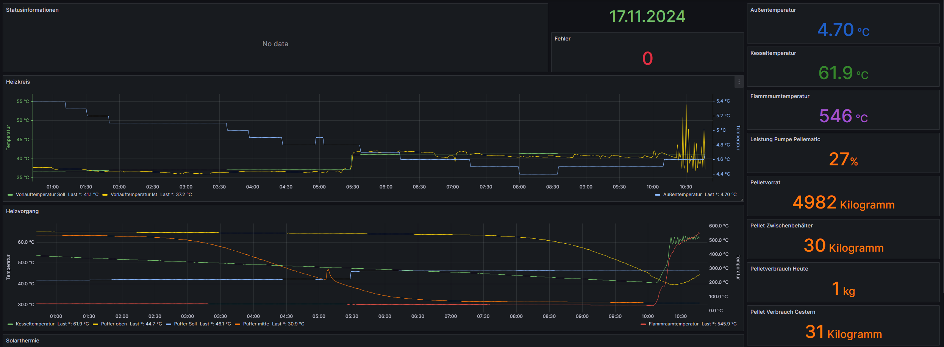Click the Pelletvorrat panel title
The image size is (944, 347).
pyautogui.click(x=765, y=182)
